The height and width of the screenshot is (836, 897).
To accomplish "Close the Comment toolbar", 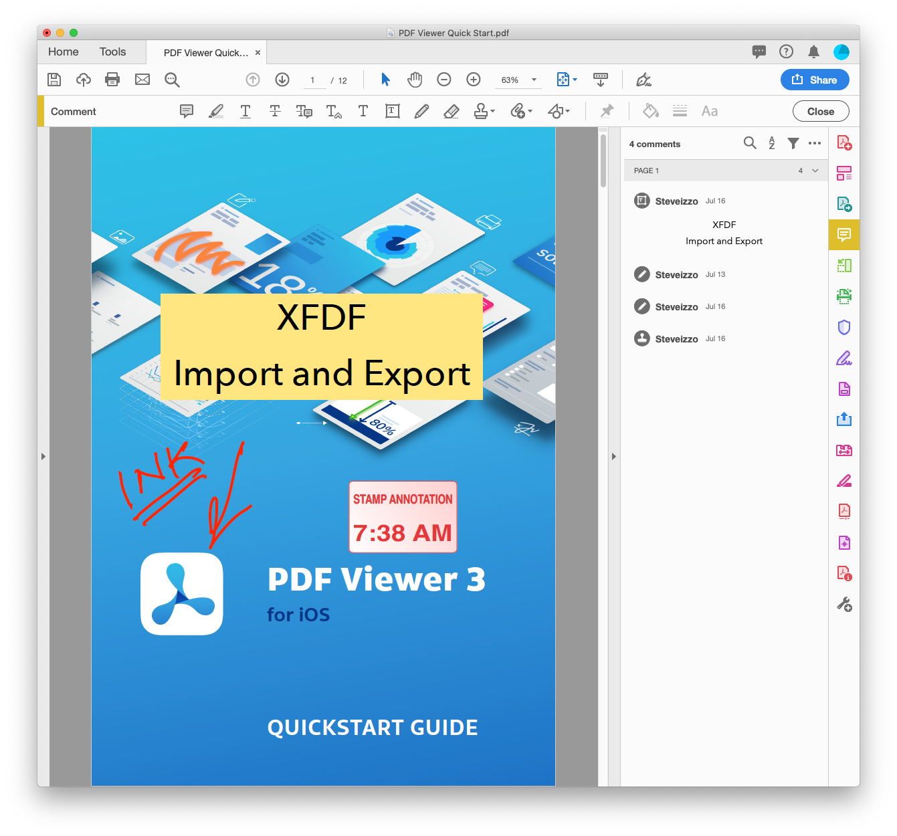I will coord(820,111).
